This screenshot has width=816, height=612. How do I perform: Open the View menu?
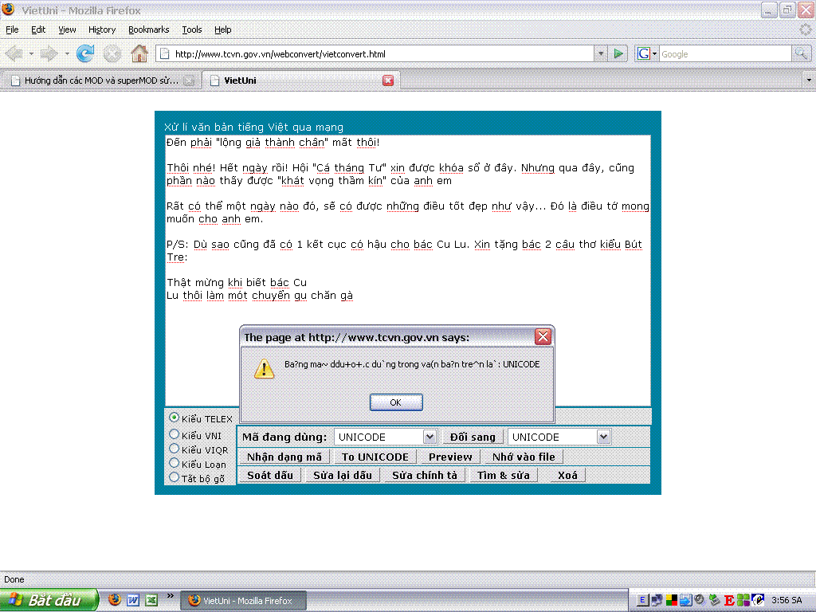click(67, 29)
